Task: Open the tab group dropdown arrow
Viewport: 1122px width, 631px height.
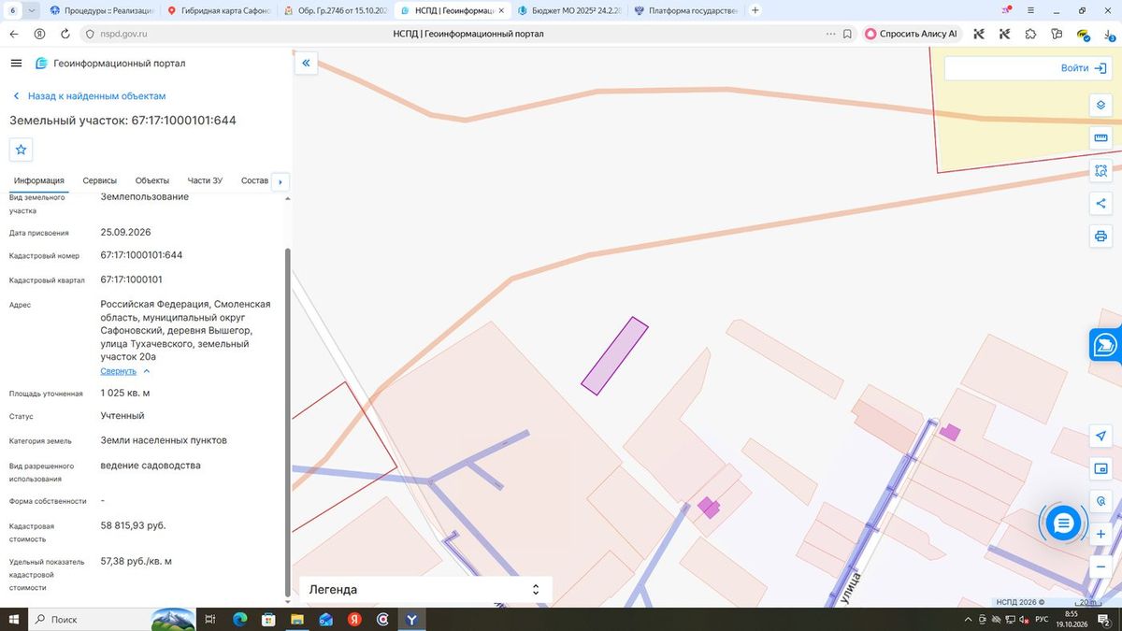Action: pos(32,10)
